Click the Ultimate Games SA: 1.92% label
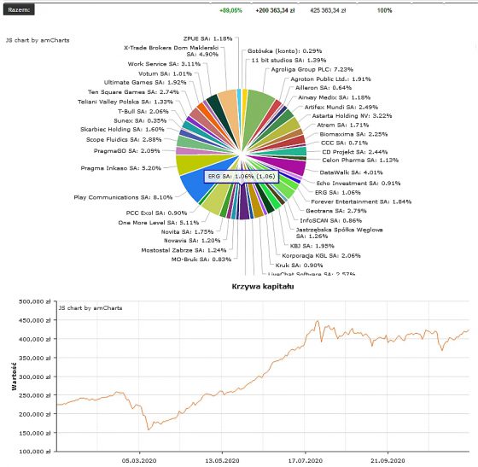 coord(145,82)
